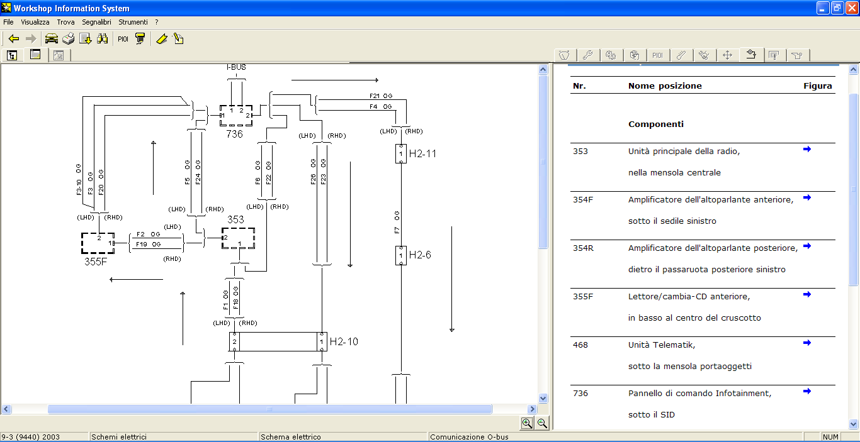Open the crossed tools tab in right panel
860x442 pixels.
tap(704, 55)
